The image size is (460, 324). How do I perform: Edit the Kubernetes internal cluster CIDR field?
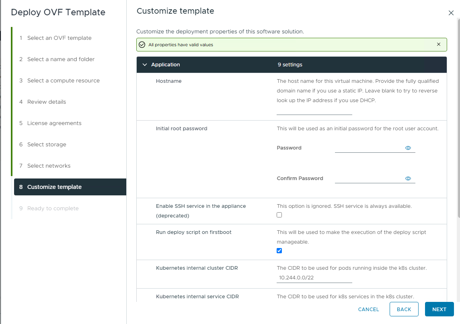tap(314, 278)
